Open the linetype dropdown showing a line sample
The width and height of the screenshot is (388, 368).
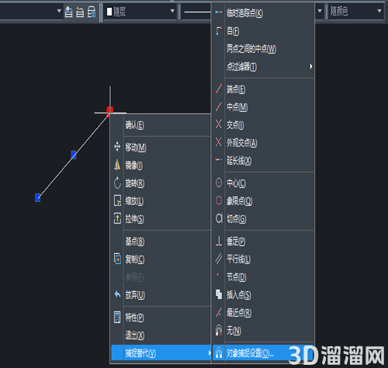pos(196,12)
